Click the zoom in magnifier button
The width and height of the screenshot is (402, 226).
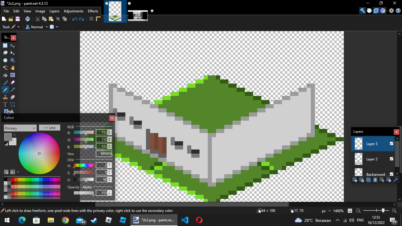click(x=394, y=211)
